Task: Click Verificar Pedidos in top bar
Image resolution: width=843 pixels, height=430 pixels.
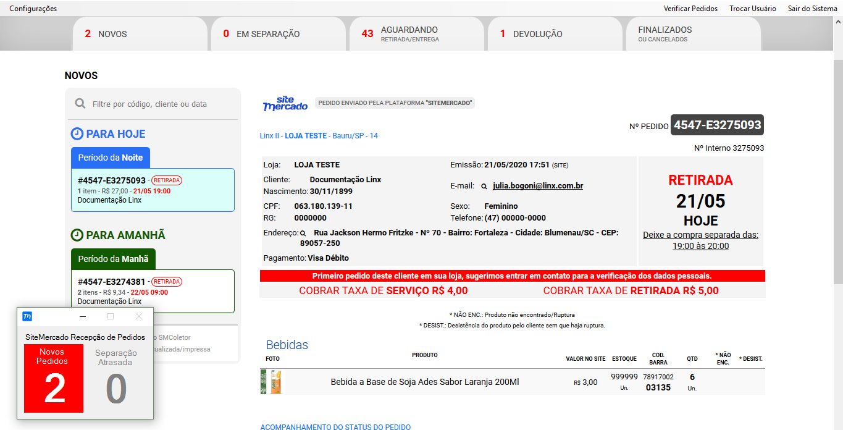Action: tap(690, 9)
